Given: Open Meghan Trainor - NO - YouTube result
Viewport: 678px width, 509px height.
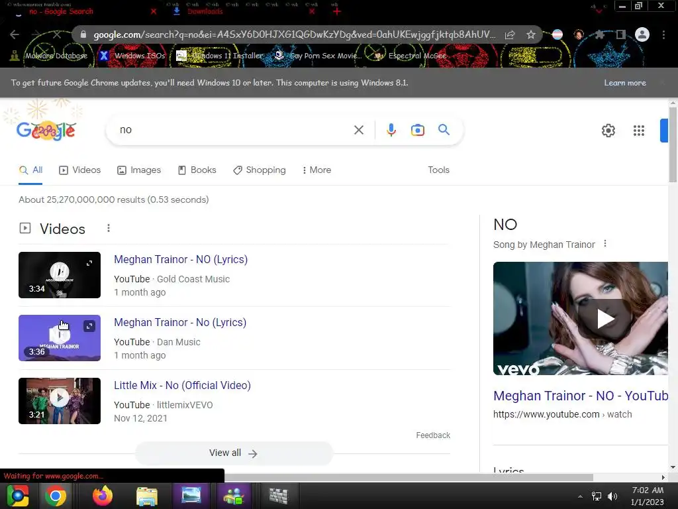Looking at the screenshot, I should pyautogui.click(x=581, y=396).
